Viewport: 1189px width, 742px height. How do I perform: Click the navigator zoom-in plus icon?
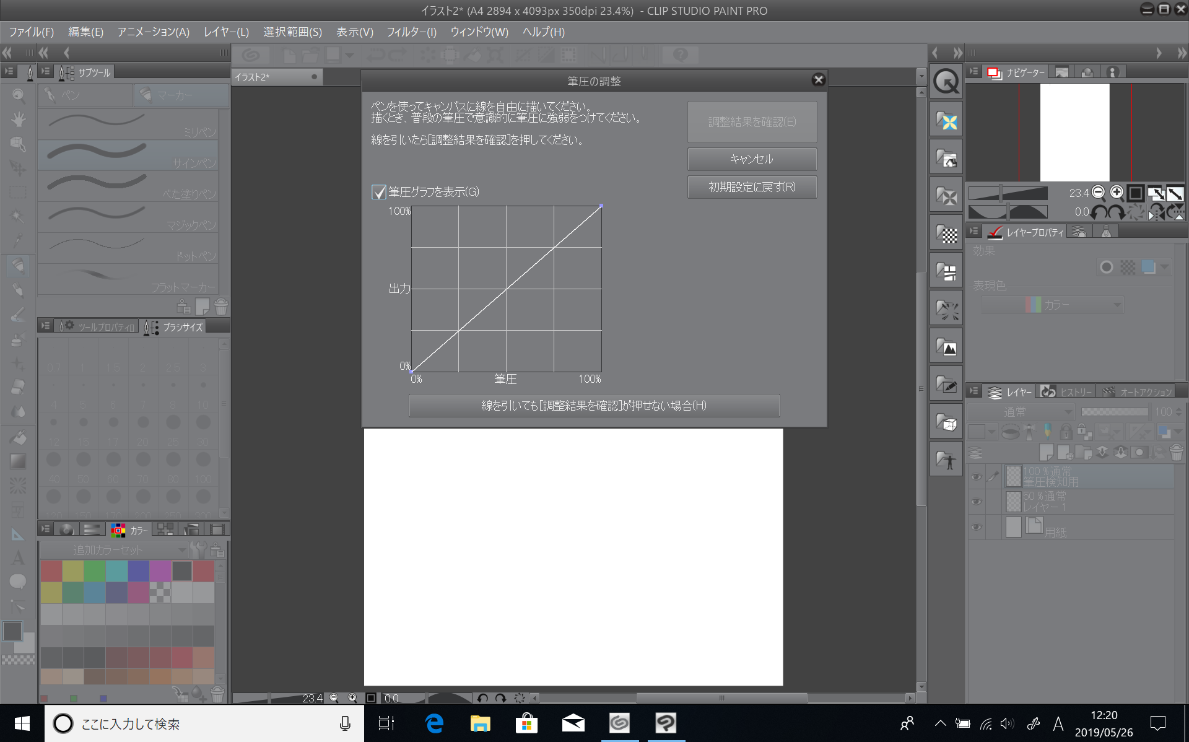(1116, 192)
